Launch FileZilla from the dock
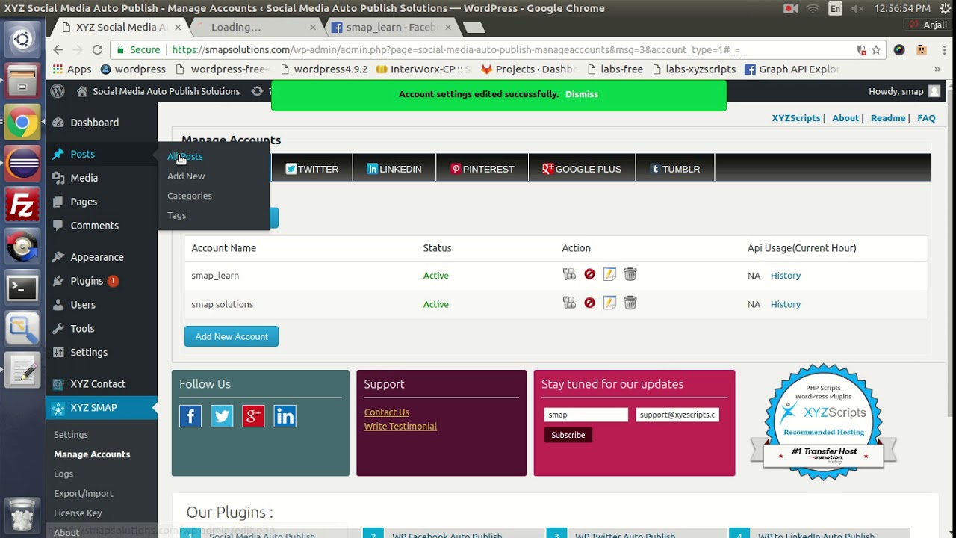The image size is (956, 538). (x=22, y=205)
